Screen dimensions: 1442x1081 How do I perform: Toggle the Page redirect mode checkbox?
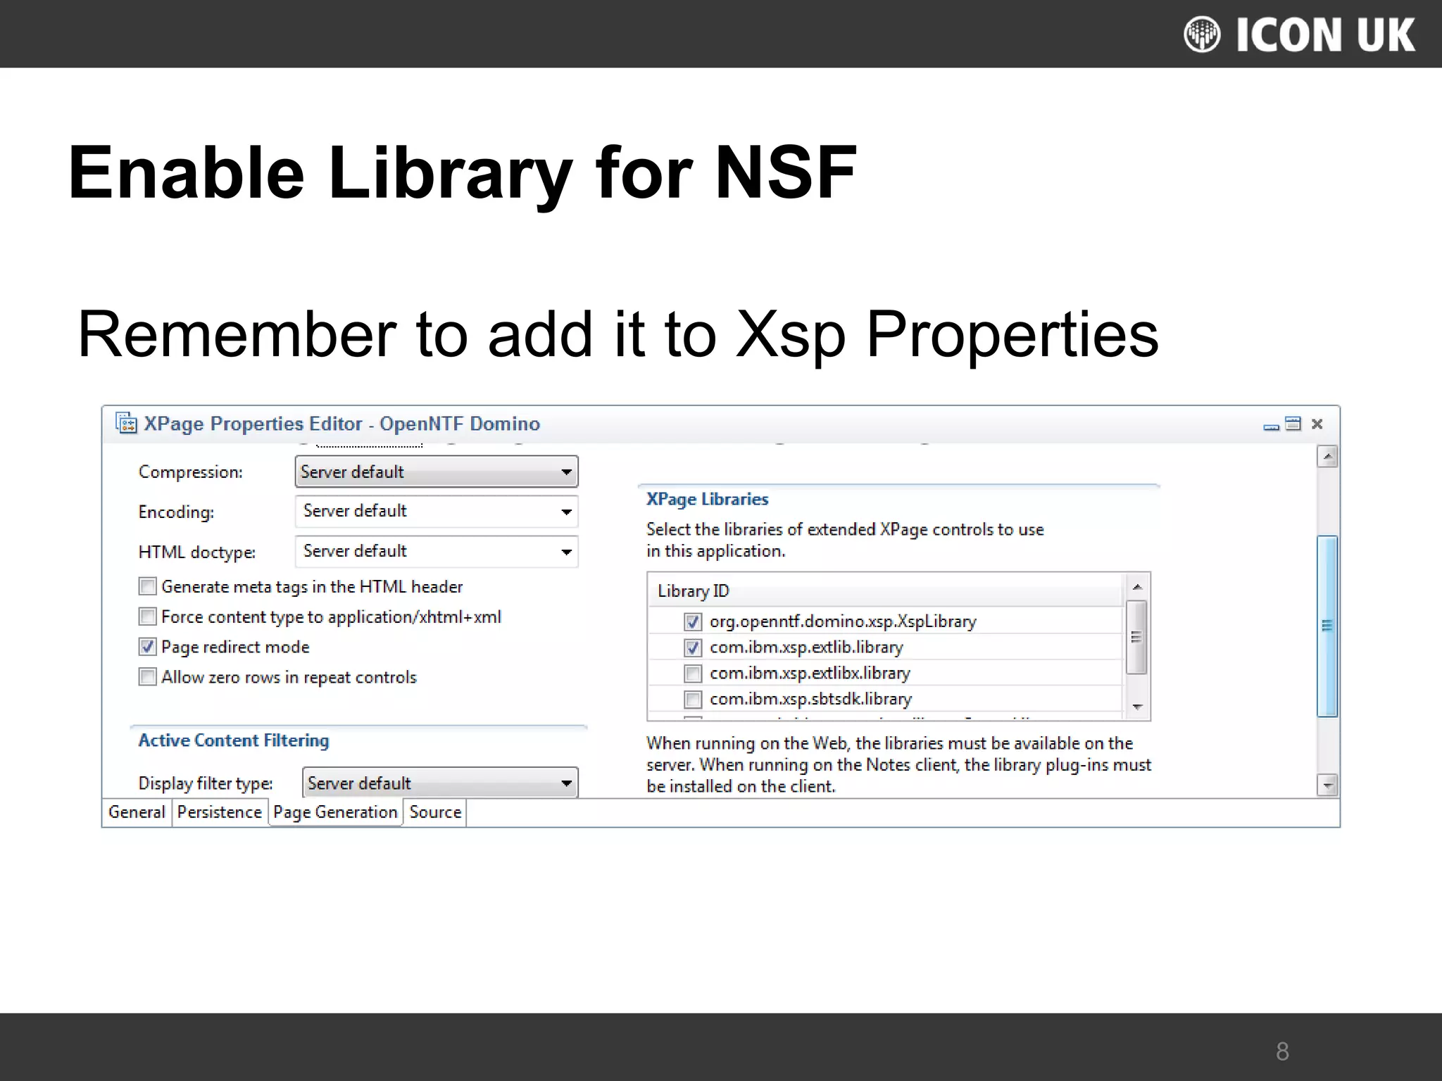(147, 647)
